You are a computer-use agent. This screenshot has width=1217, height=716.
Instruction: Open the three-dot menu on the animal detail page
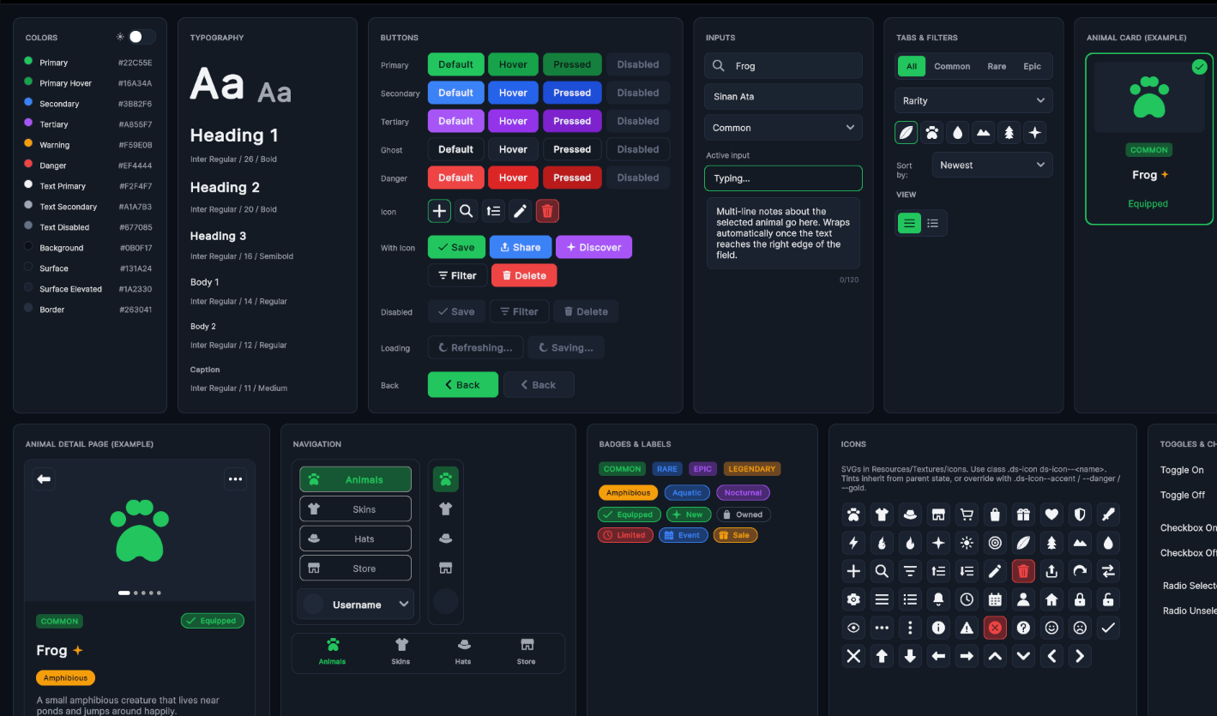(235, 479)
